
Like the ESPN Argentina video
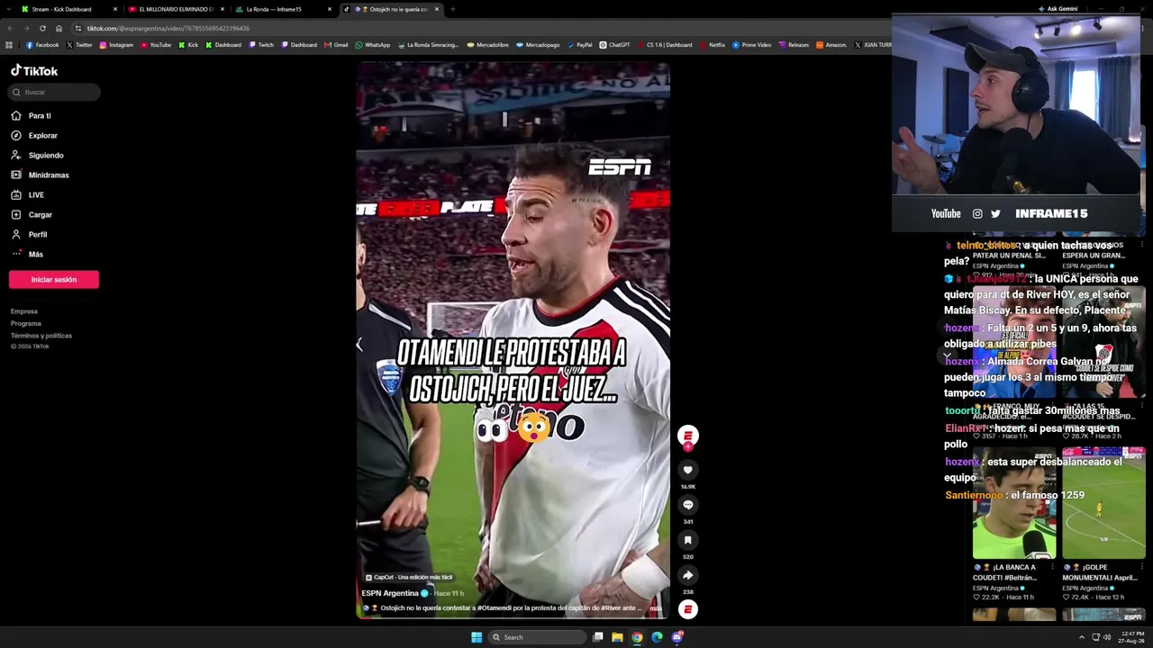tap(687, 470)
